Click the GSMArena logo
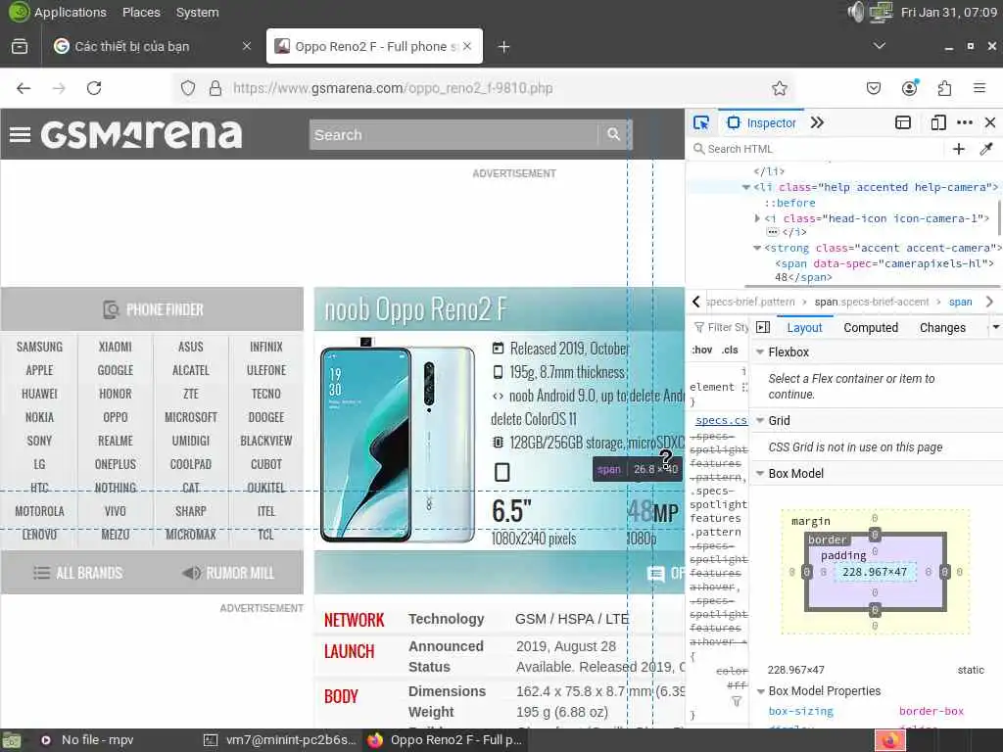Screen dimensions: 1003x752 click(x=141, y=134)
